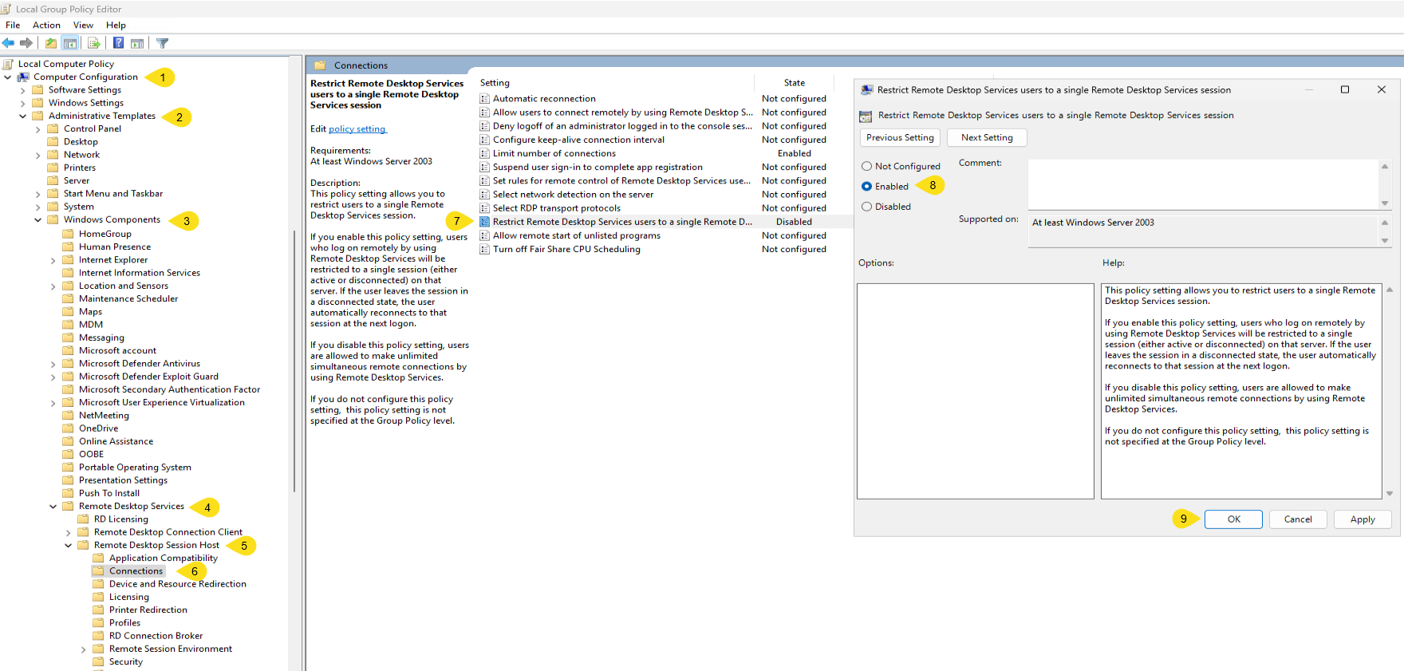Click the HomeGroup folder icon
The height and width of the screenshot is (671, 1404).
(69, 234)
